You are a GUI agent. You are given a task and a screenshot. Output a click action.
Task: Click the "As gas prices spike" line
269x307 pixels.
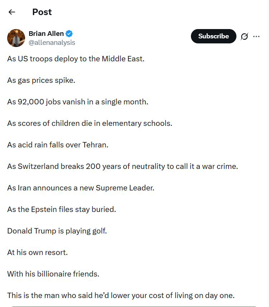[41, 80]
